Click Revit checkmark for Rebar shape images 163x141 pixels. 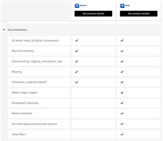(x=122, y=93)
